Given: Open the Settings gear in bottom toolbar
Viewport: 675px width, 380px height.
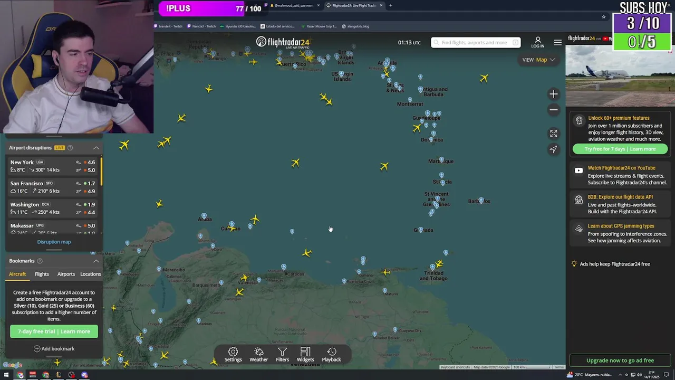Looking at the screenshot, I should (233, 355).
